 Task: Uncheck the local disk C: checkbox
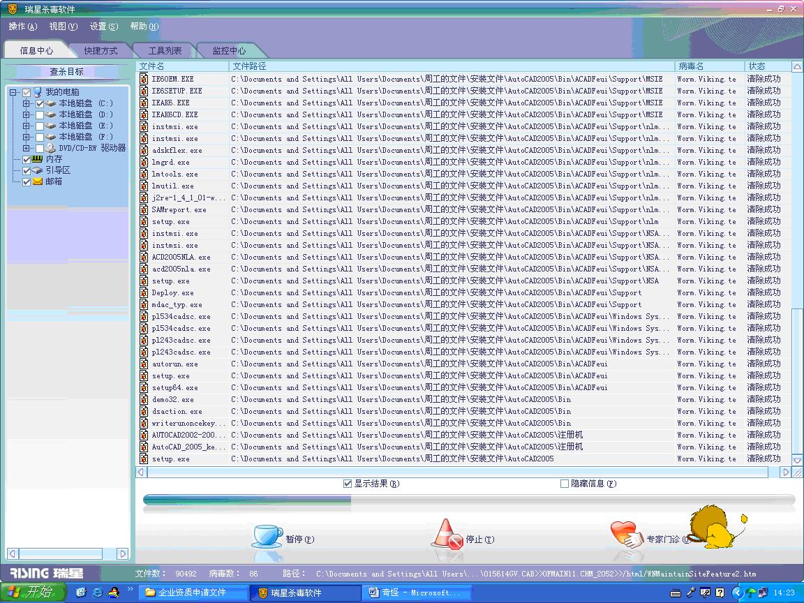coord(40,104)
